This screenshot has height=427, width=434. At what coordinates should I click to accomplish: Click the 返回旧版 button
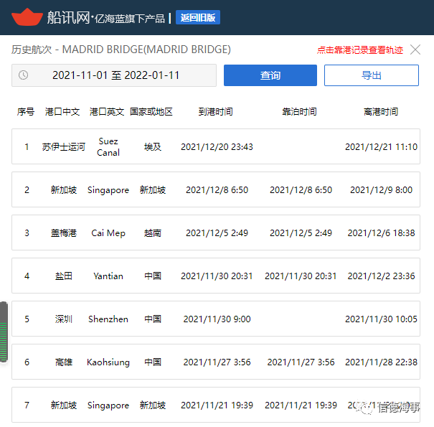pos(197,17)
